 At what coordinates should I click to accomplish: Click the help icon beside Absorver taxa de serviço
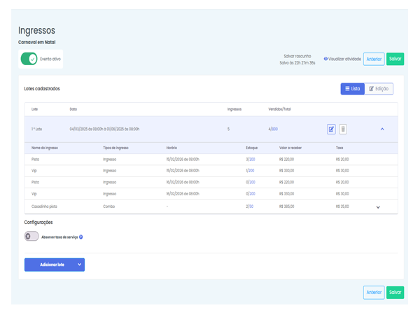point(81,237)
